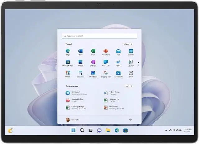
Task: Open Excel in the Start menu
Action: tap(93, 51)
